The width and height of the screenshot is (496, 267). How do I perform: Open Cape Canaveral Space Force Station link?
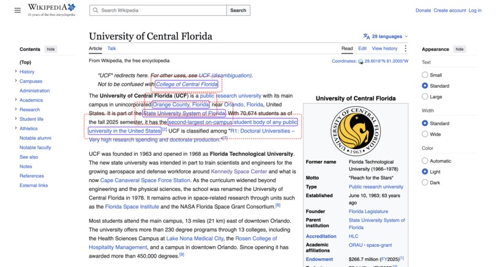pos(145,180)
